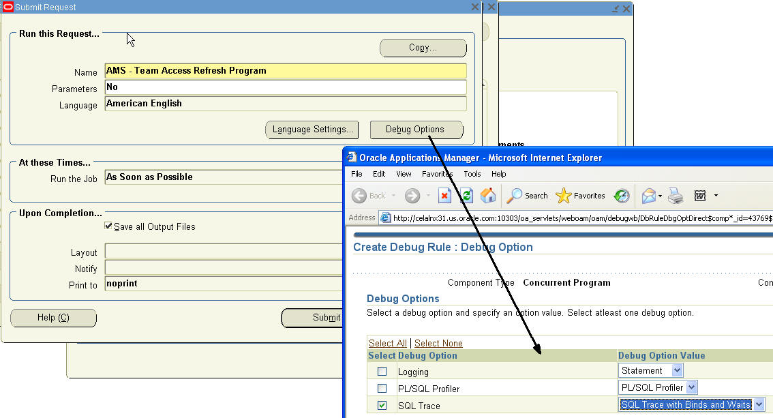Click the red Stop icon in browser toolbar
This screenshot has height=418, width=773.
(444, 196)
